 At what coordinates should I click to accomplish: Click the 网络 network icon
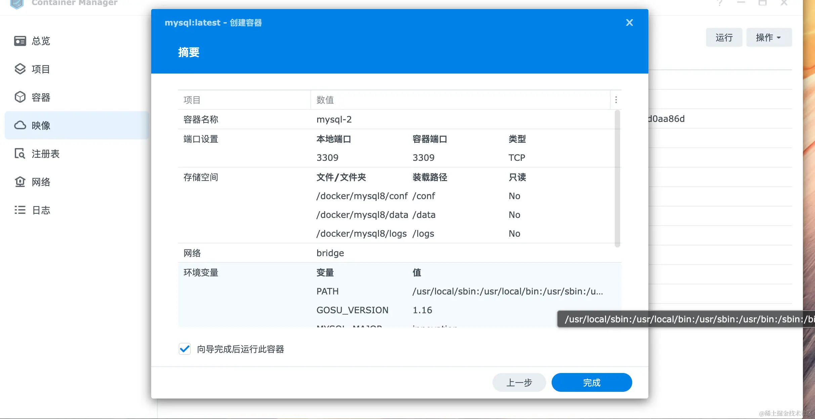(20, 182)
